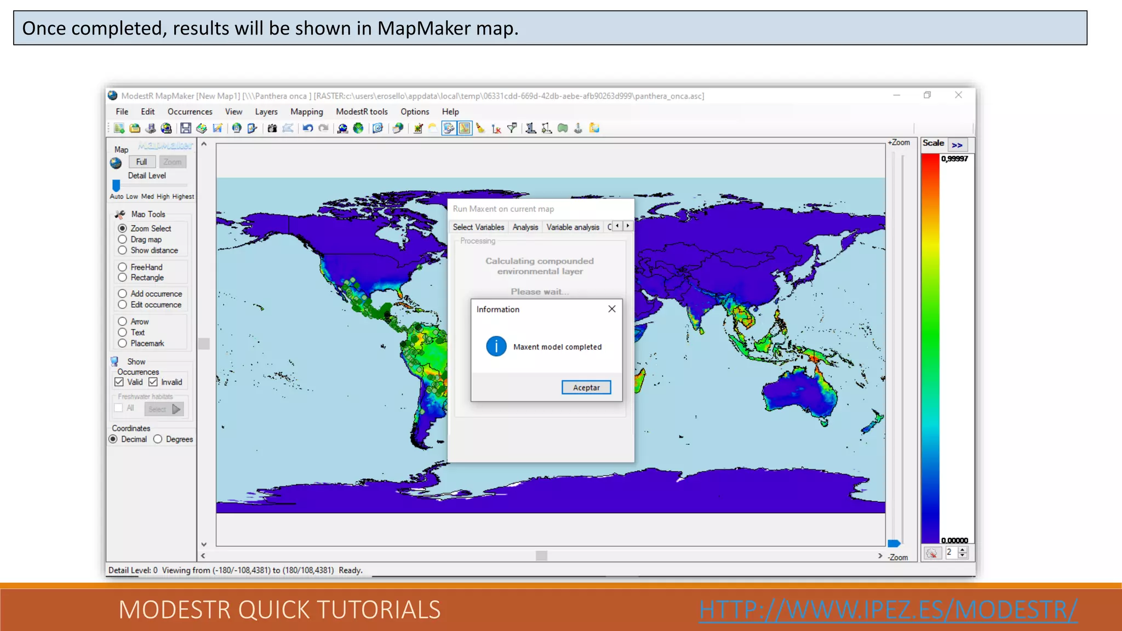Viewport: 1122px width, 631px height.
Task: Select Add occurrence radio button
Action: tap(122, 294)
